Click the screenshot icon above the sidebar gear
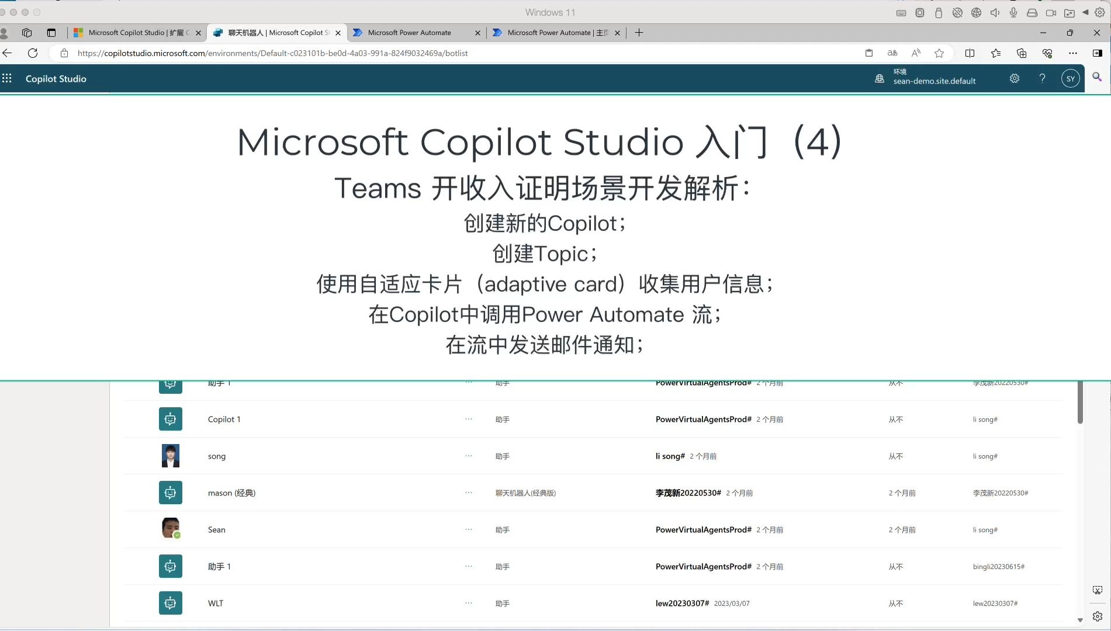The image size is (1111, 631). coord(1098,590)
